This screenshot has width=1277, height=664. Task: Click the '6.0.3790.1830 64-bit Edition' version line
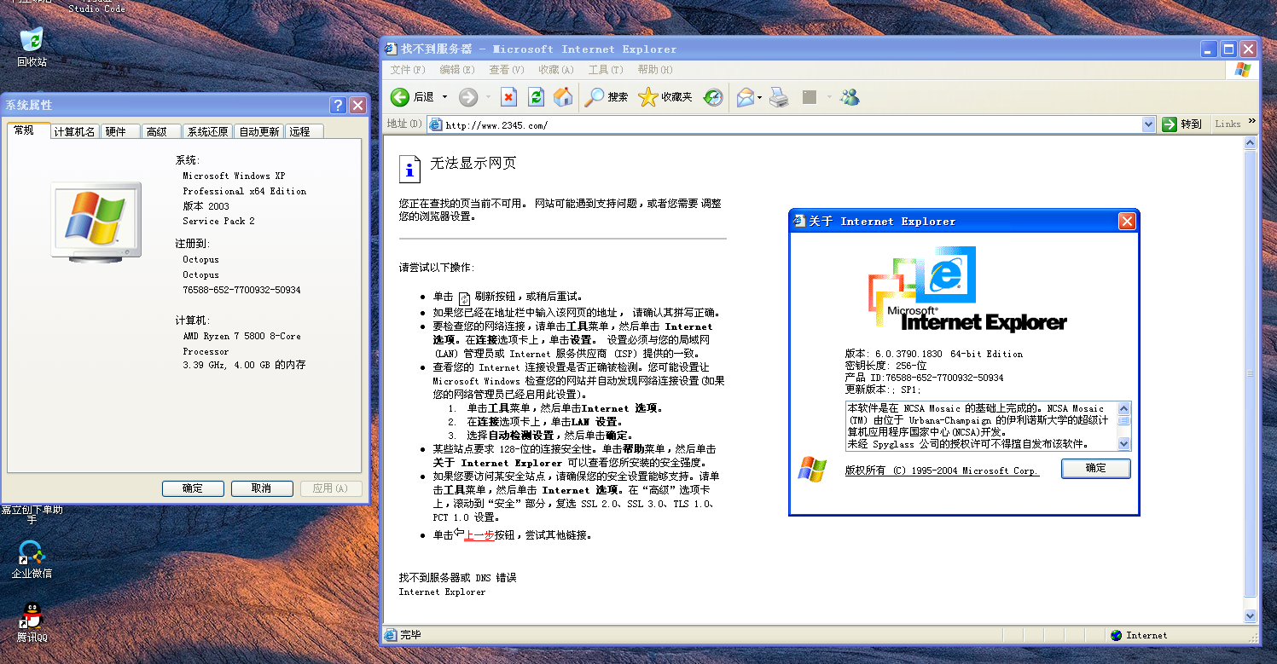point(933,354)
